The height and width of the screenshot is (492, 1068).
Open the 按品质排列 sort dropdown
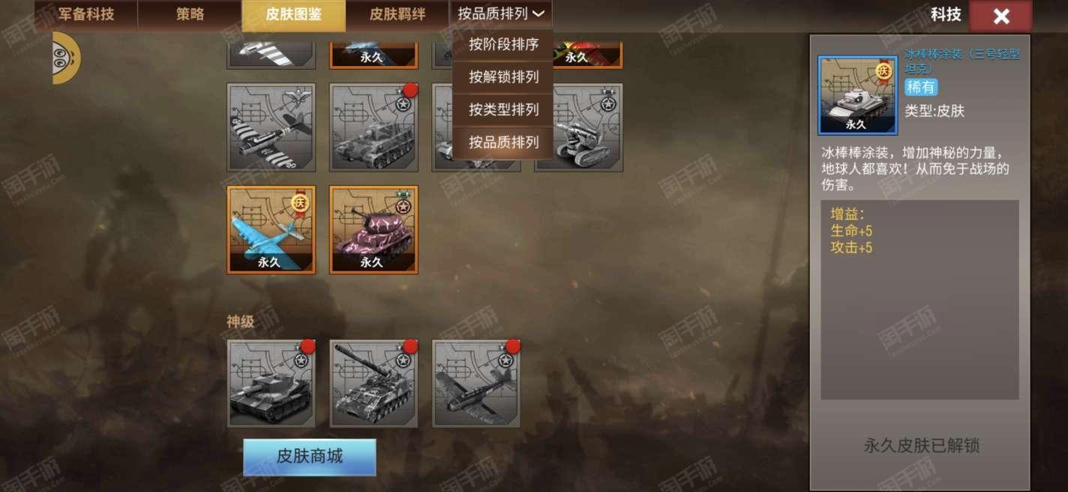click(501, 14)
